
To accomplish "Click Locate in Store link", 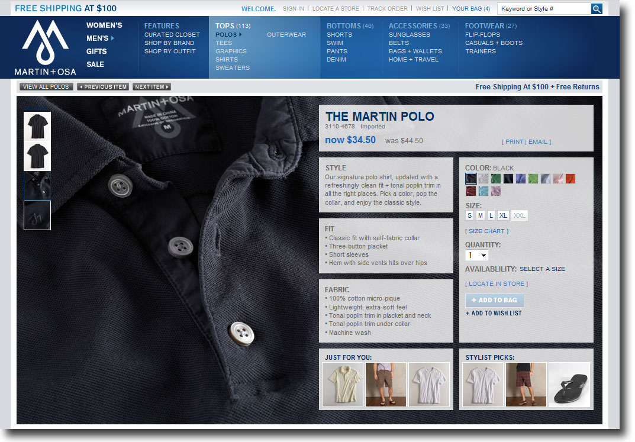I will pyautogui.click(x=497, y=284).
